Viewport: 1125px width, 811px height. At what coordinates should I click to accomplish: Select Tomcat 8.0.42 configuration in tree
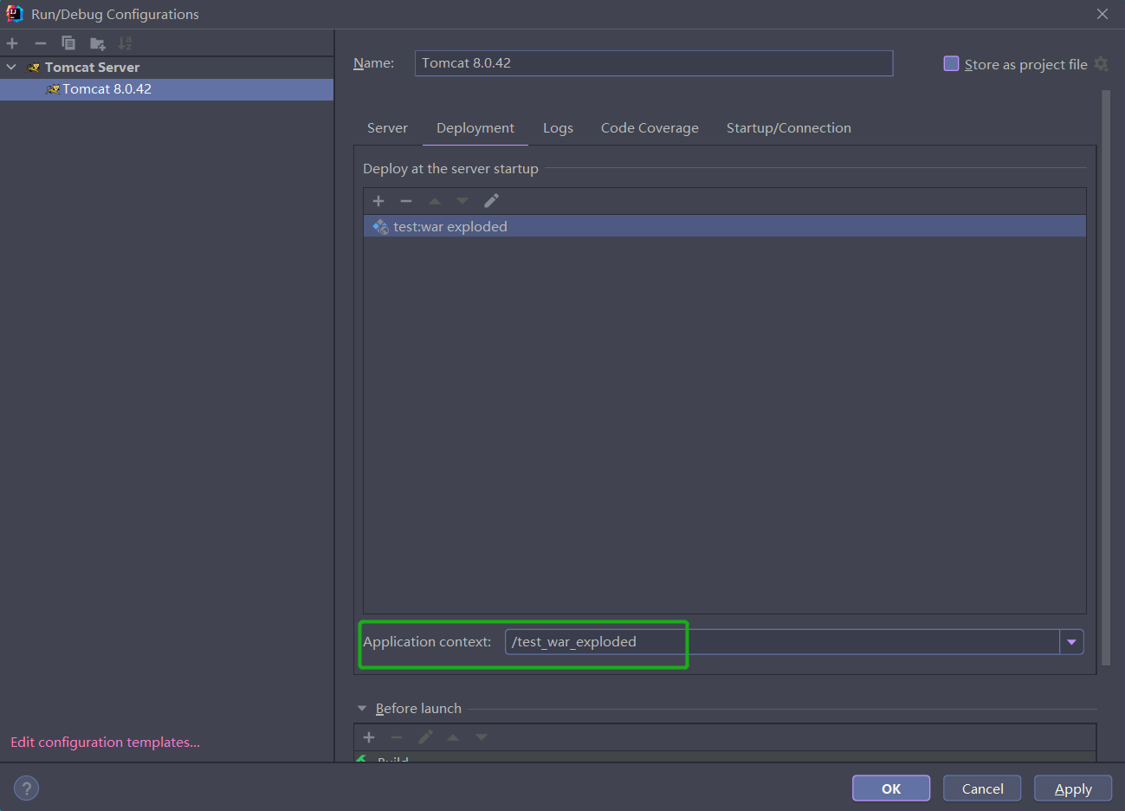(x=166, y=89)
